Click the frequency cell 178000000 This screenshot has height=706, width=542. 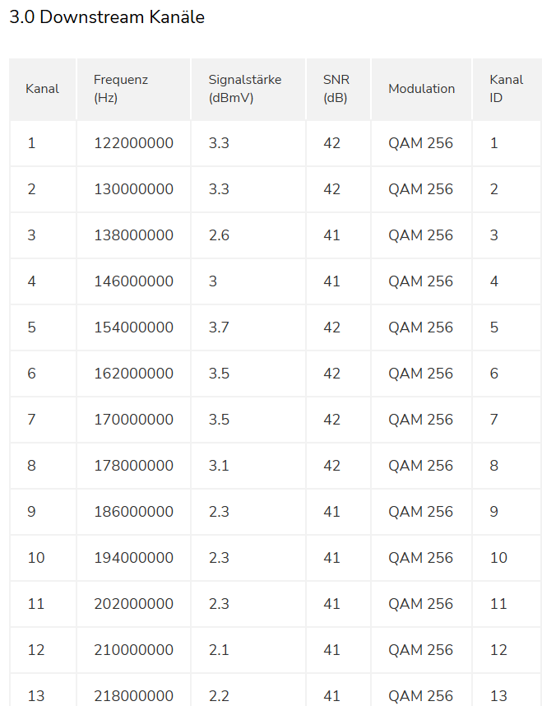tap(133, 466)
